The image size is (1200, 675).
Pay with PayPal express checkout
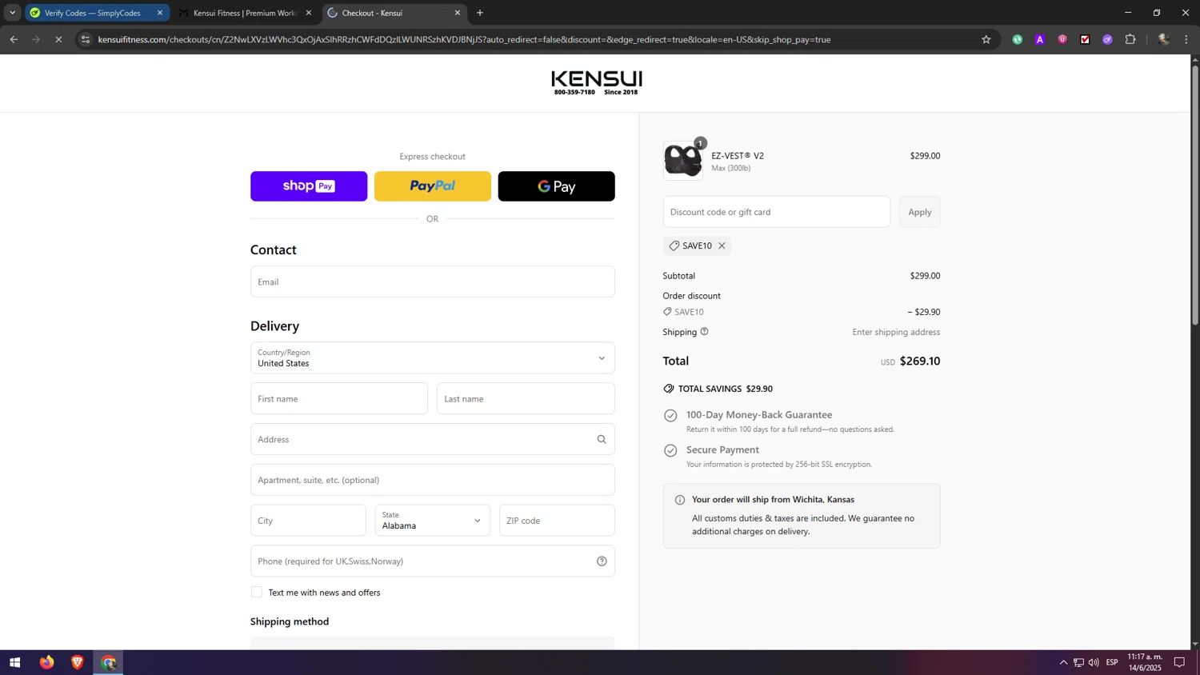pyautogui.click(x=433, y=186)
